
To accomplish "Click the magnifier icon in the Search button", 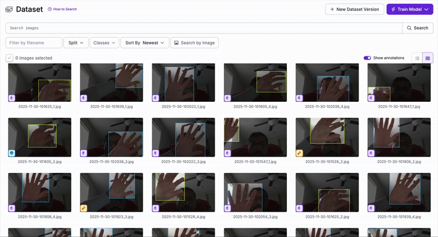I will 409,28.
